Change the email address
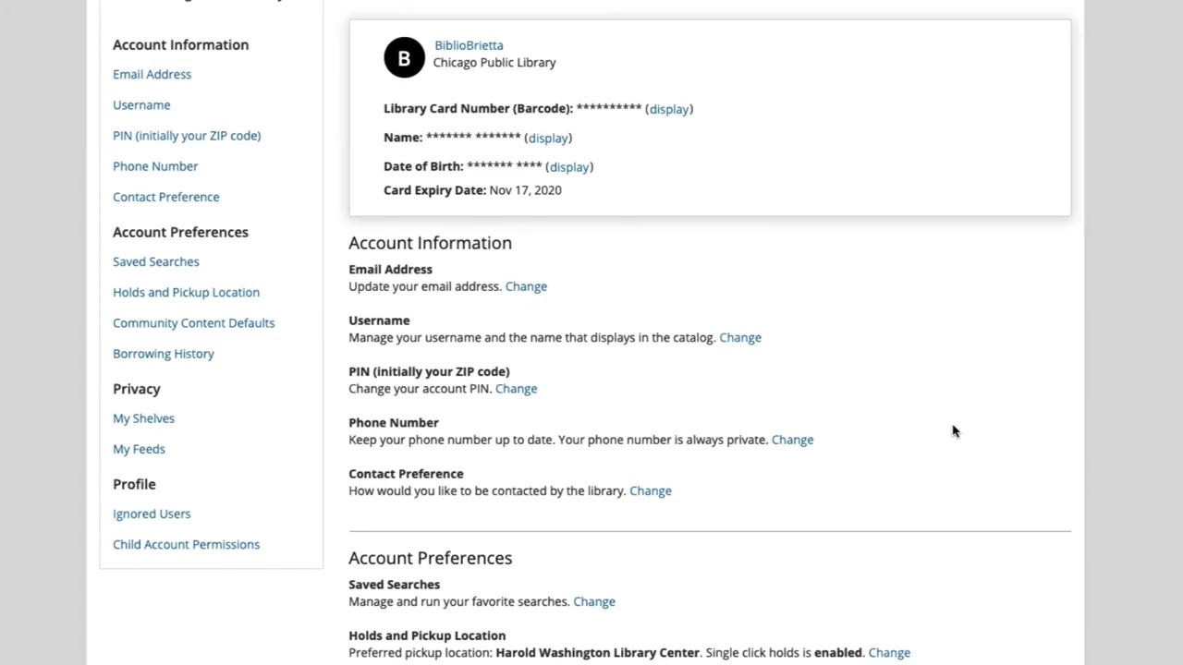 click(x=526, y=286)
